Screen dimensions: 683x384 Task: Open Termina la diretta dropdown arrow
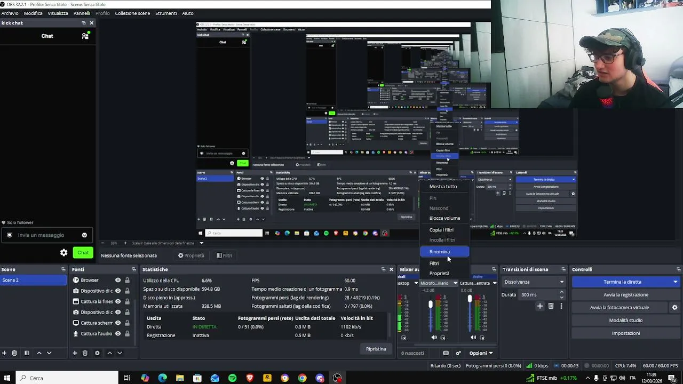tap(676, 282)
